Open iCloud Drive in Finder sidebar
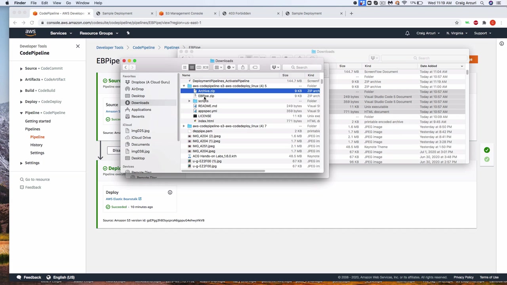This screenshot has height=285, width=507. tap(141, 137)
